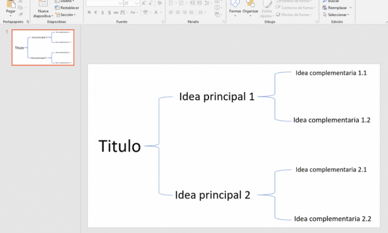
Task: Click the decrease font size icon
Action: pos(150,3)
